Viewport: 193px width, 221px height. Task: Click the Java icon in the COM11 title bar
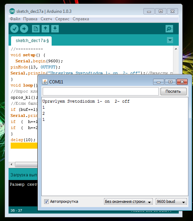[45, 82]
